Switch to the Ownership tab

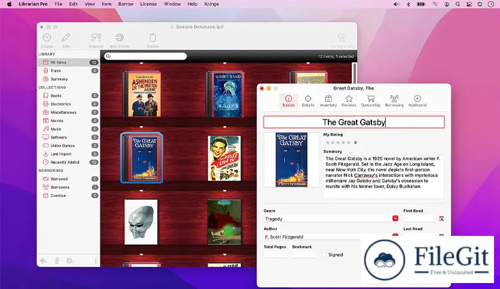371,101
